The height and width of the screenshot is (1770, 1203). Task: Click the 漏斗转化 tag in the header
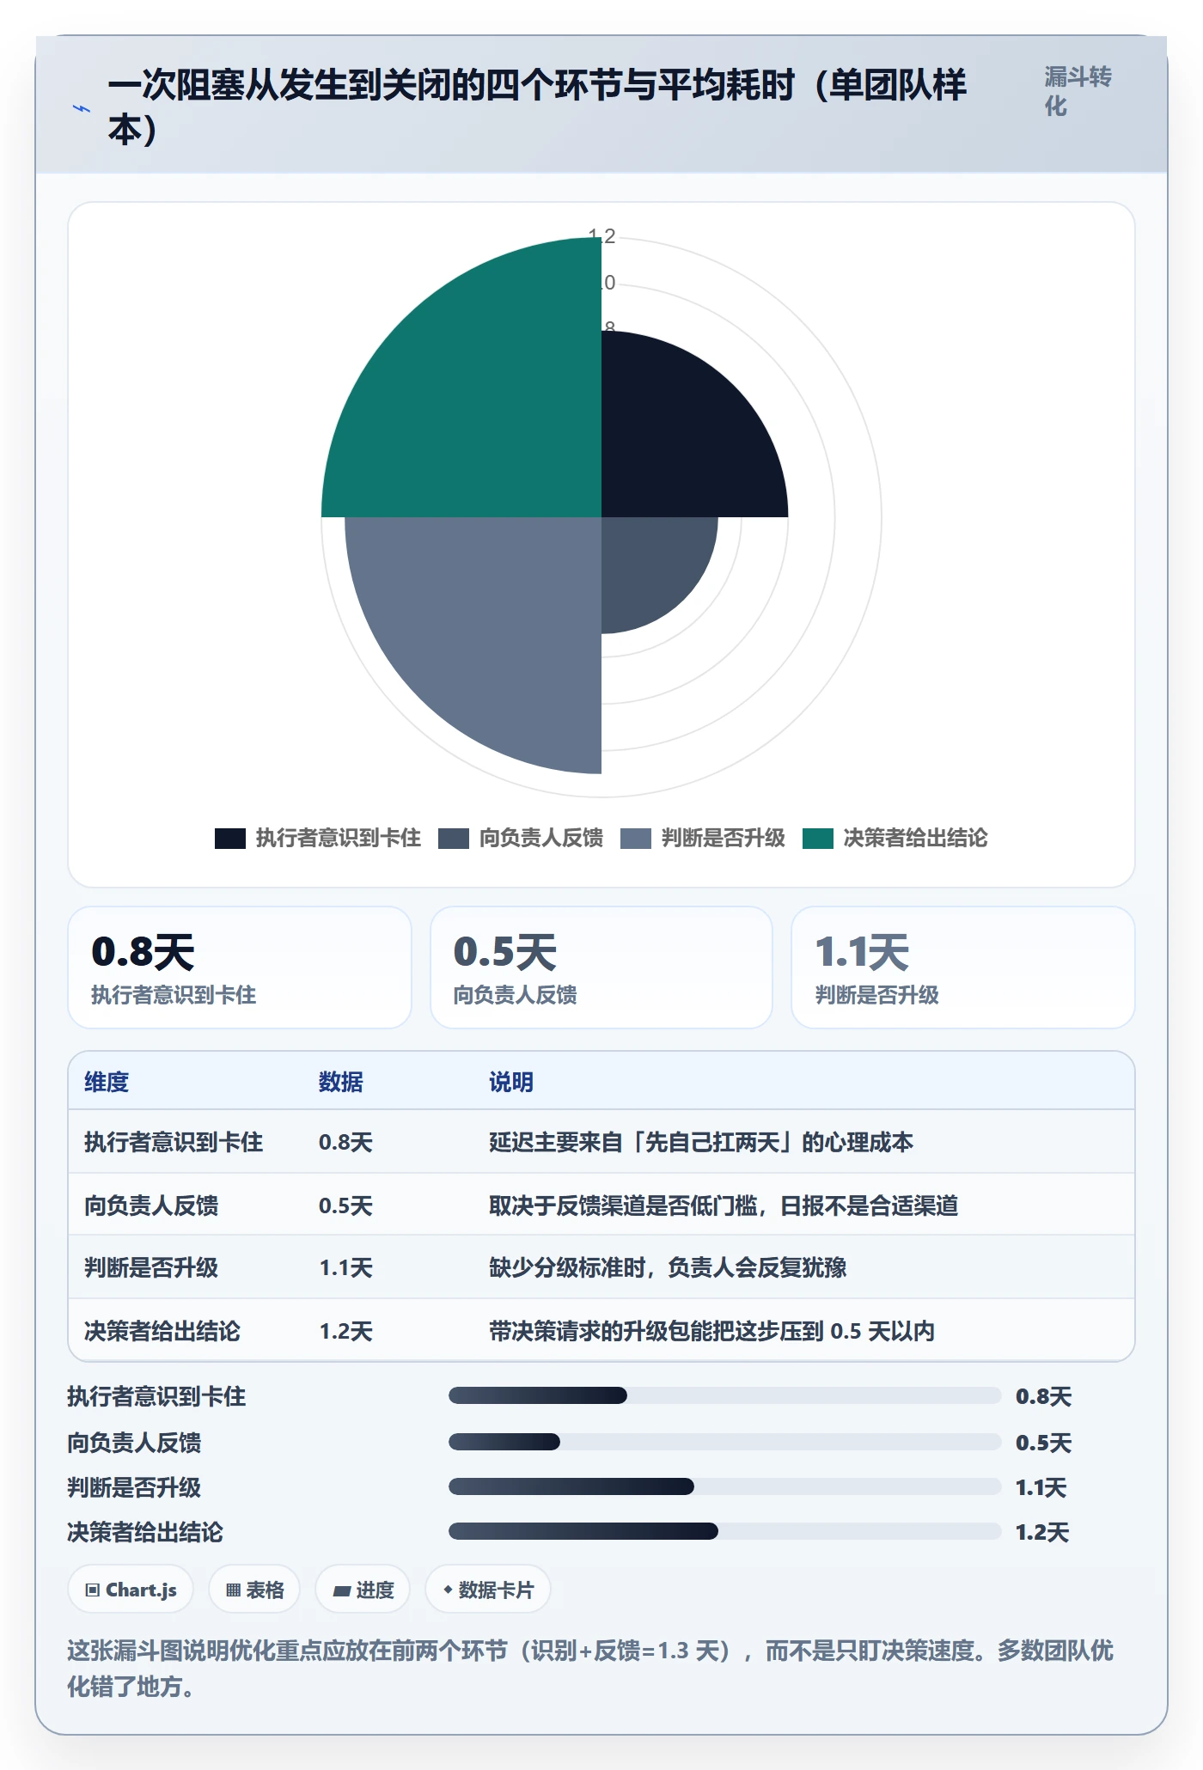(1078, 91)
